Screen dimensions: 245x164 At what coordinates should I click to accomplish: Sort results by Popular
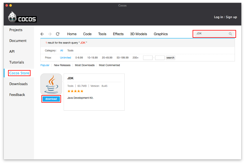pos(45,65)
